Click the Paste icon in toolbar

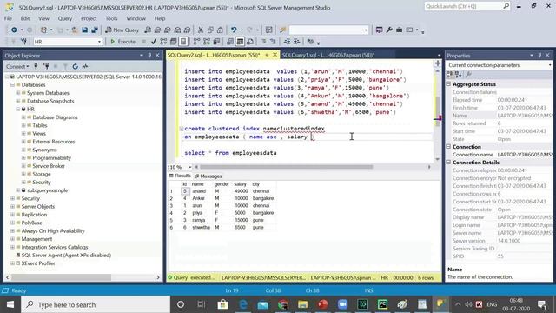click(220, 30)
